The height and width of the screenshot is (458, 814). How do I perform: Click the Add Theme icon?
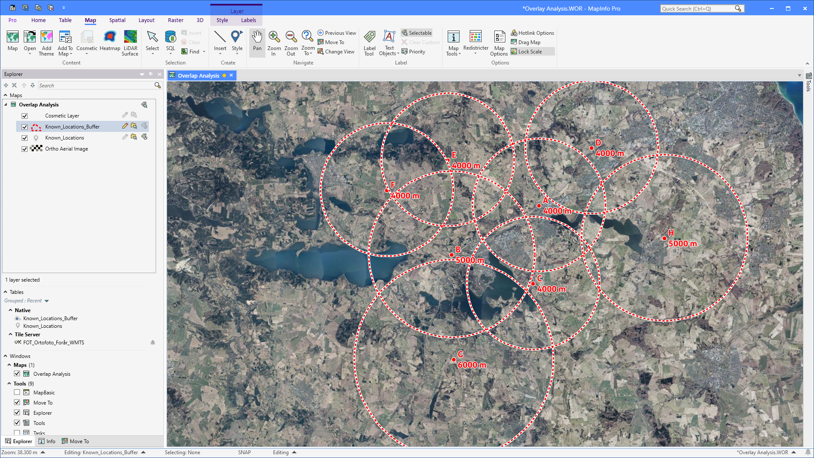(x=46, y=43)
